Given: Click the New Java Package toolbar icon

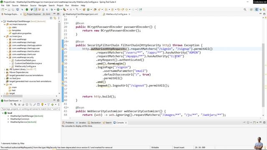Looking at the screenshot, I should (x=84, y=10).
